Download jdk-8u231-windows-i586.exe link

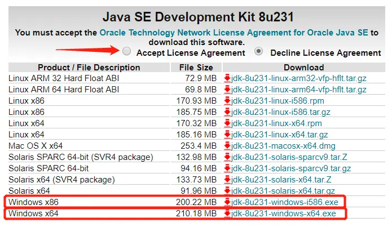click(285, 202)
